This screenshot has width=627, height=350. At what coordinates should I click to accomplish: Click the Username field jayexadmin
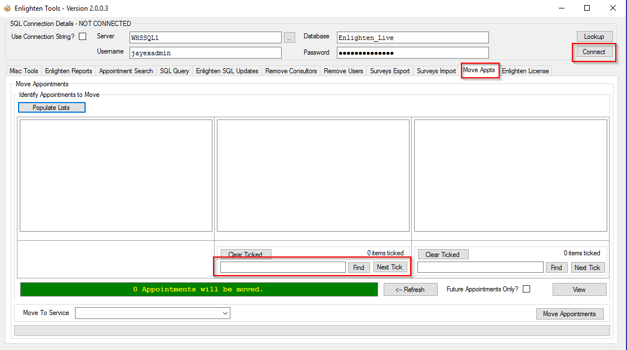point(206,53)
